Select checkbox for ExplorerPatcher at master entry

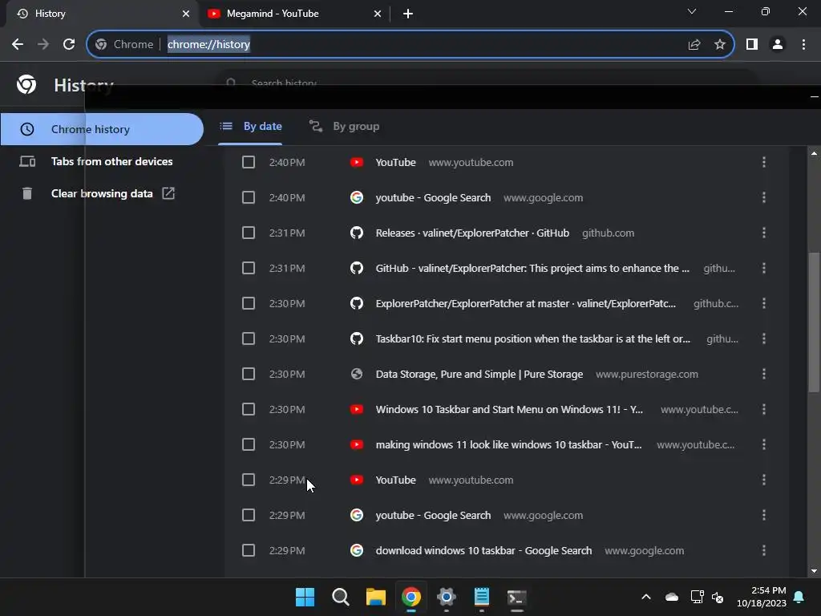pos(249,303)
